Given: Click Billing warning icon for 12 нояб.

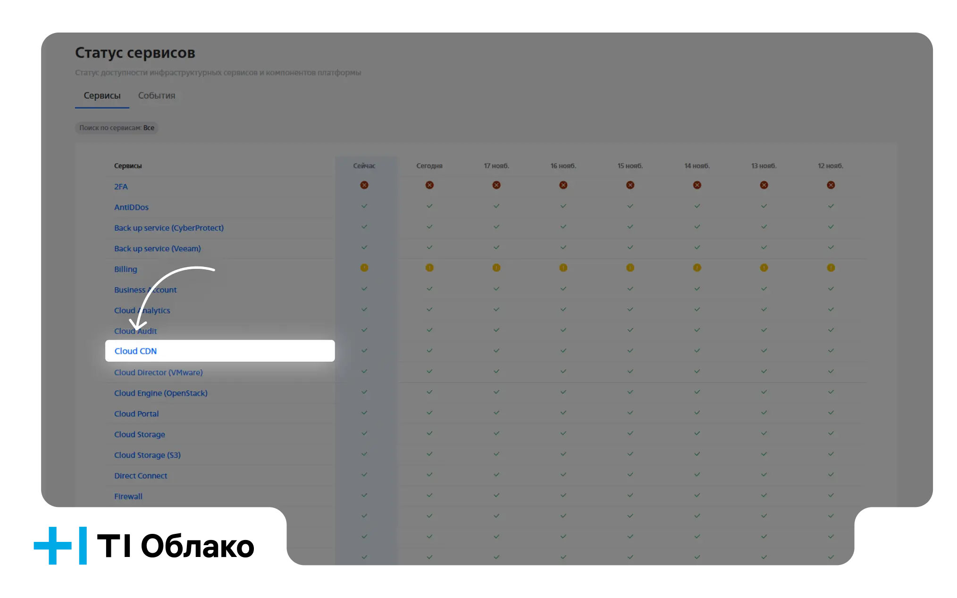Looking at the screenshot, I should (831, 268).
